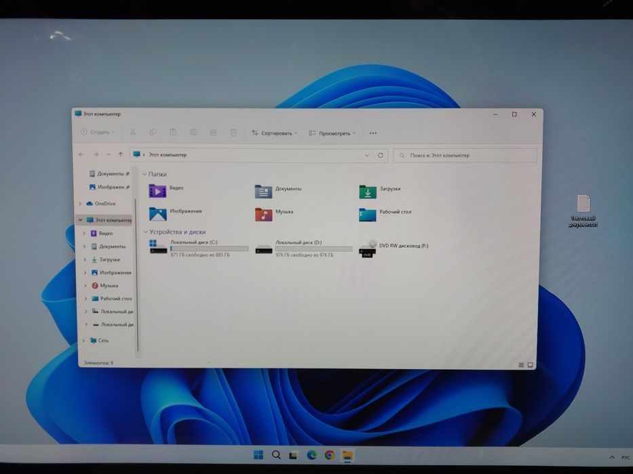Select pinned Изображения in quick access

110,187
